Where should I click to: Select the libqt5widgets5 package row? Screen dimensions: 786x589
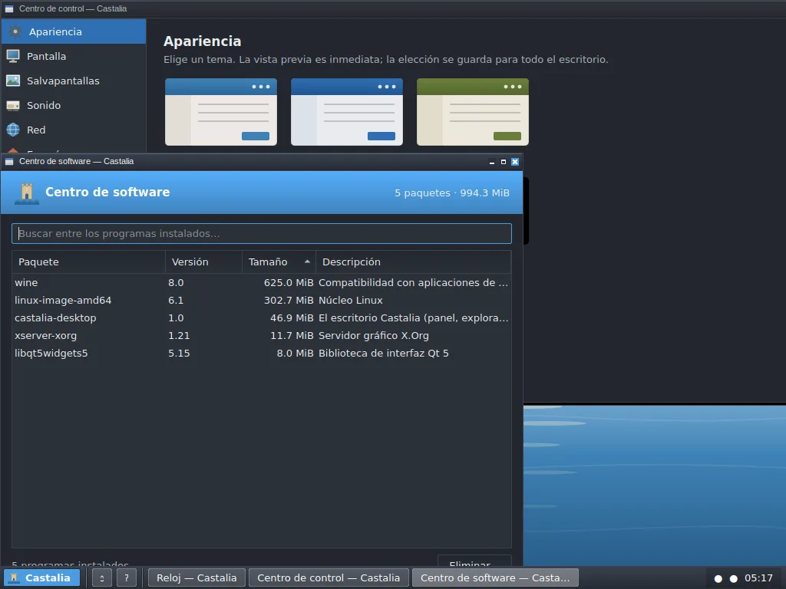click(x=262, y=353)
